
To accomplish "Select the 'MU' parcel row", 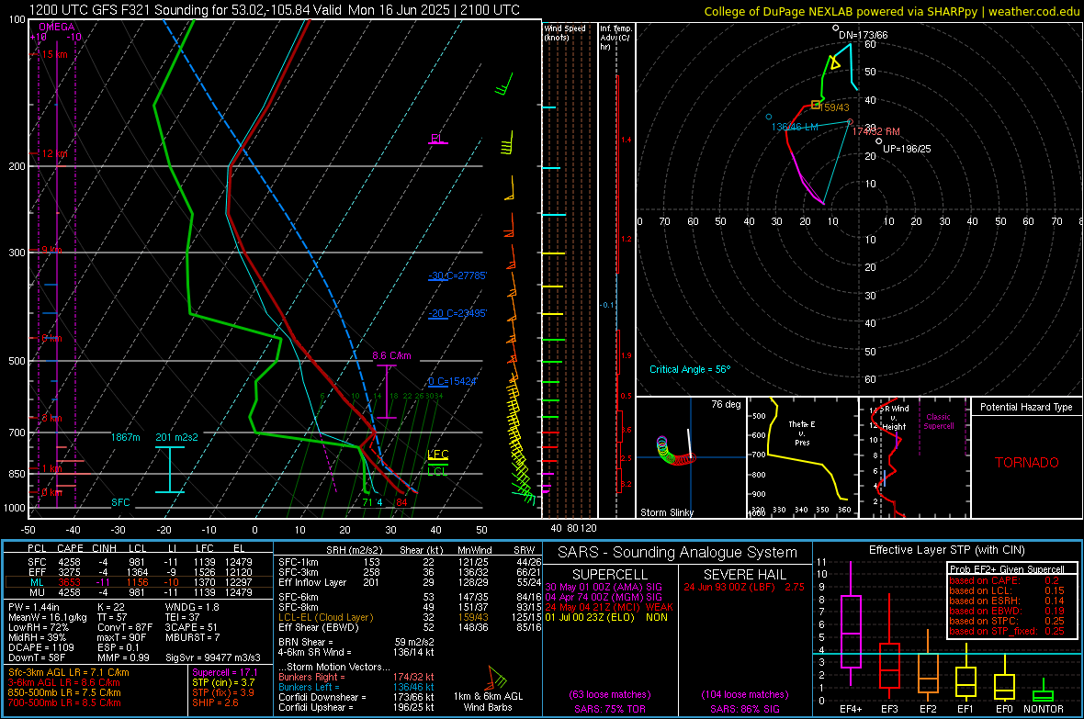I will [139, 591].
